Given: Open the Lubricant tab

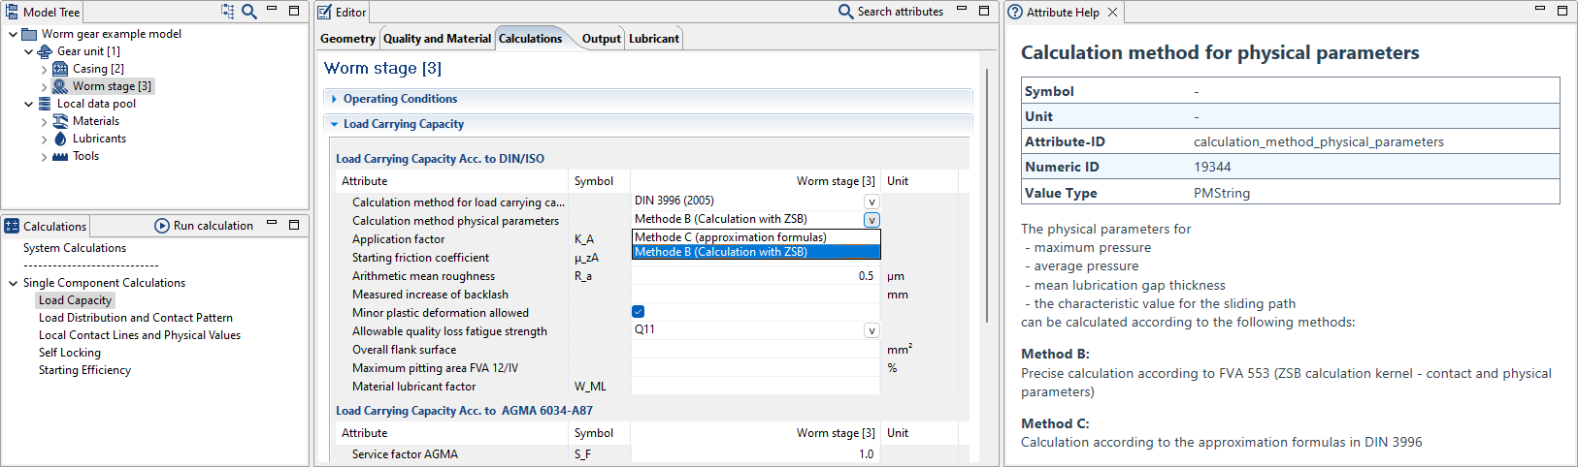Looking at the screenshot, I should click(x=653, y=39).
